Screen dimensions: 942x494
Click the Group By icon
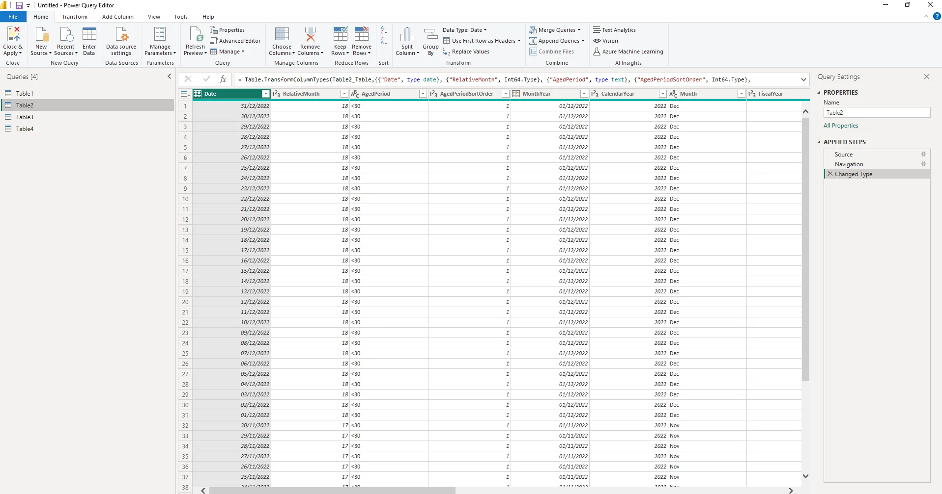(x=430, y=35)
